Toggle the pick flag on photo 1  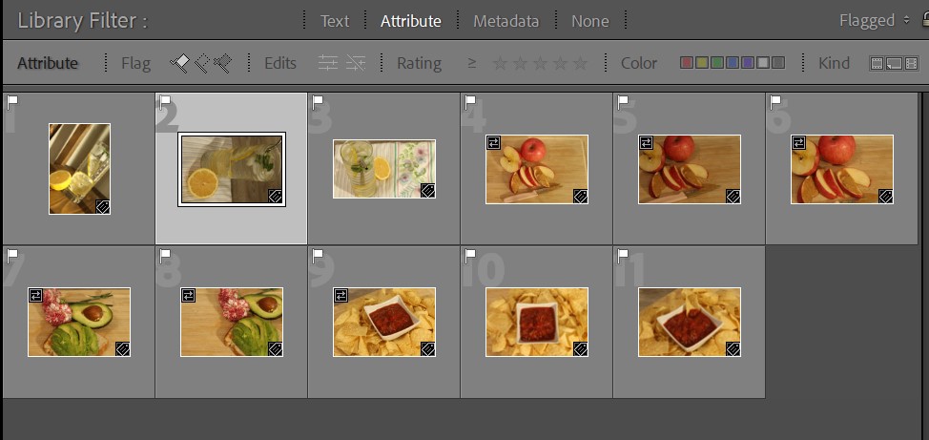pyautogui.click(x=12, y=100)
